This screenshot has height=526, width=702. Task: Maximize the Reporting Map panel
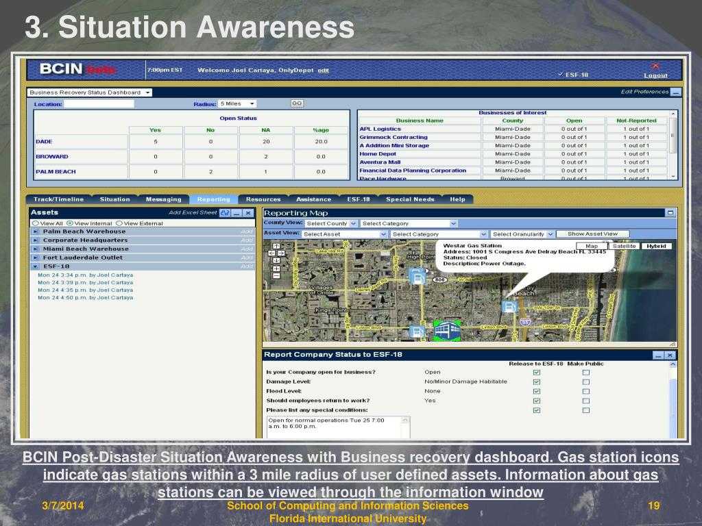tap(670, 213)
